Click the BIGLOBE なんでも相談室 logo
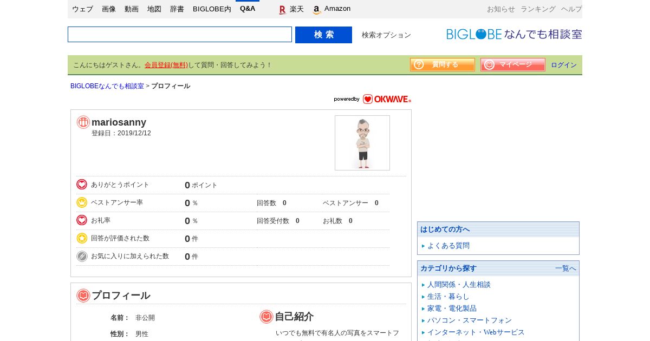 click(514, 34)
